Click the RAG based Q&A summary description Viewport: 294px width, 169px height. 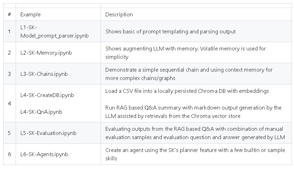[193, 112]
